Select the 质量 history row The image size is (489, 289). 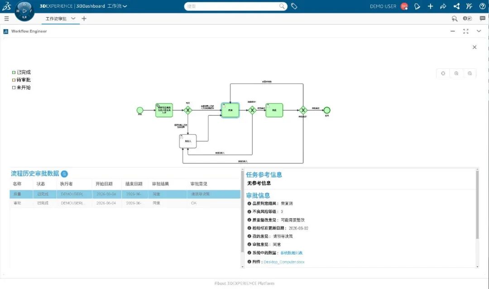point(125,194)
